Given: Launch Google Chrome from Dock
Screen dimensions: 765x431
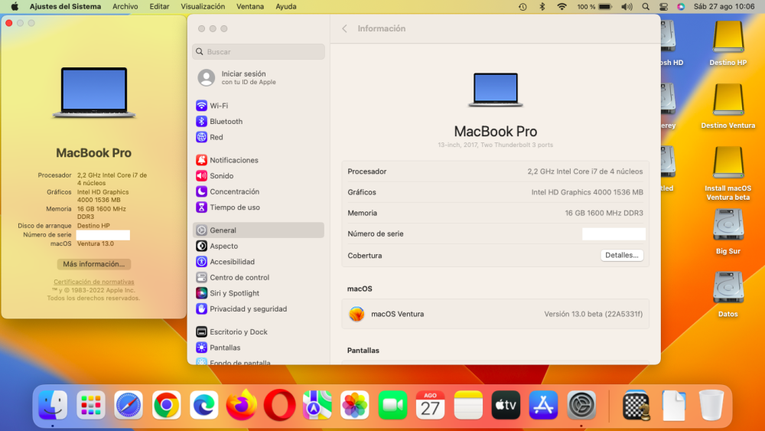Looking at the screenshot, I should 166,405.
